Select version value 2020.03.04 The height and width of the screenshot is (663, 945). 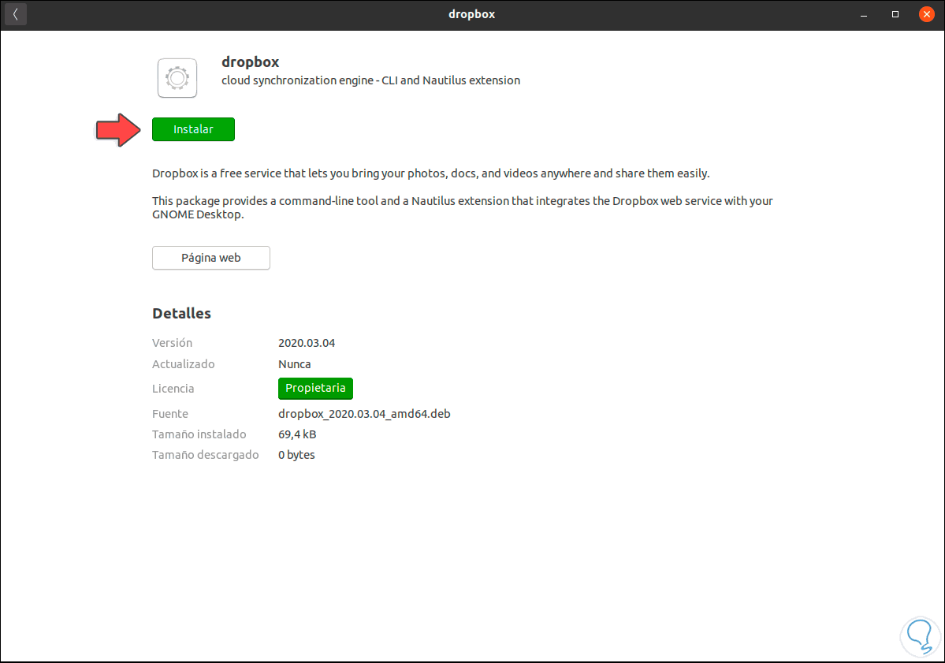307,343
